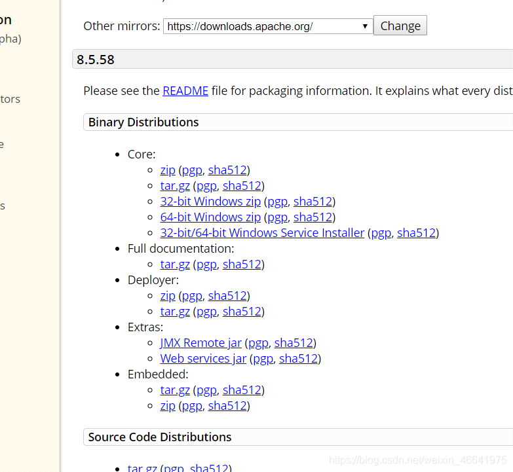Viewport: 513px width, 472px height.
Task: Open pgp for Windows Service Installer
Action: point(381,233)
